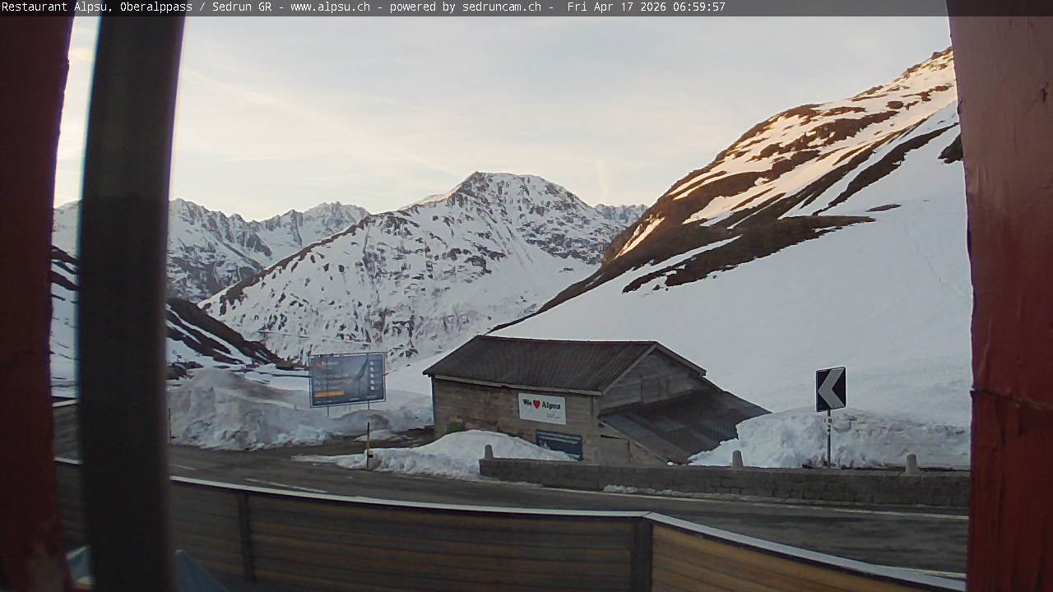1053x592 pixels.
Task: Click the dark blue sign below heart sign
Action: [x=559, y=443]
